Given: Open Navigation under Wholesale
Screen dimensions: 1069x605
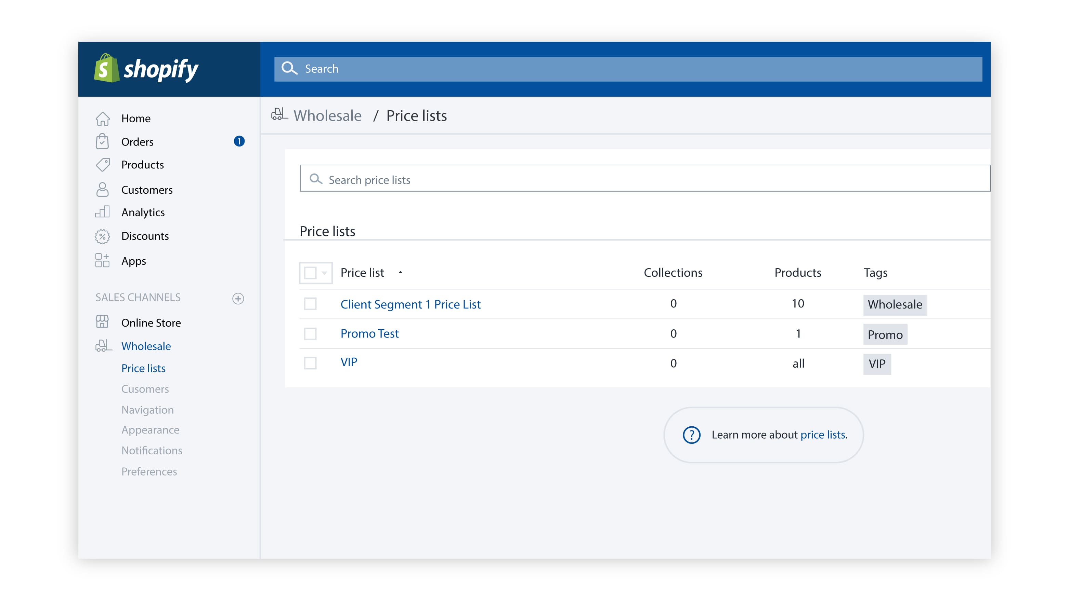Looking at the screenshot, I should coord(147,410).
